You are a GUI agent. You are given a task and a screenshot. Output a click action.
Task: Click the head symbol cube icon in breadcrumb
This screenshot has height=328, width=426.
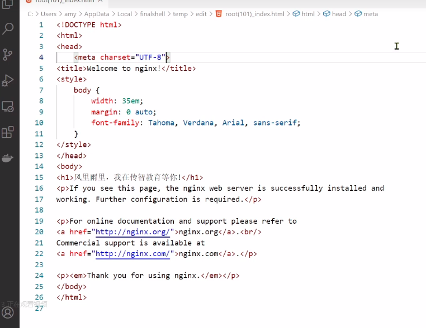[x=326, y=14]
